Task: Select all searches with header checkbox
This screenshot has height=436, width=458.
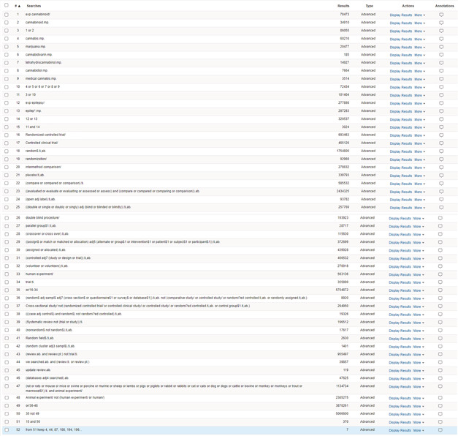Action: [x=7, y=5]
